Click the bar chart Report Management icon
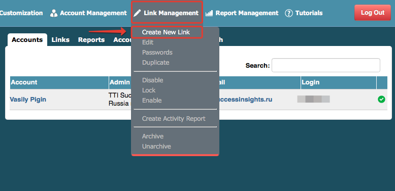395x191 pixels. pos(209,13)
